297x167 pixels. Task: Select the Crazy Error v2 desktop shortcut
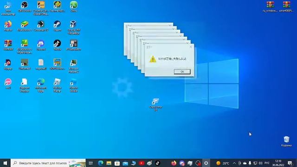156,105
